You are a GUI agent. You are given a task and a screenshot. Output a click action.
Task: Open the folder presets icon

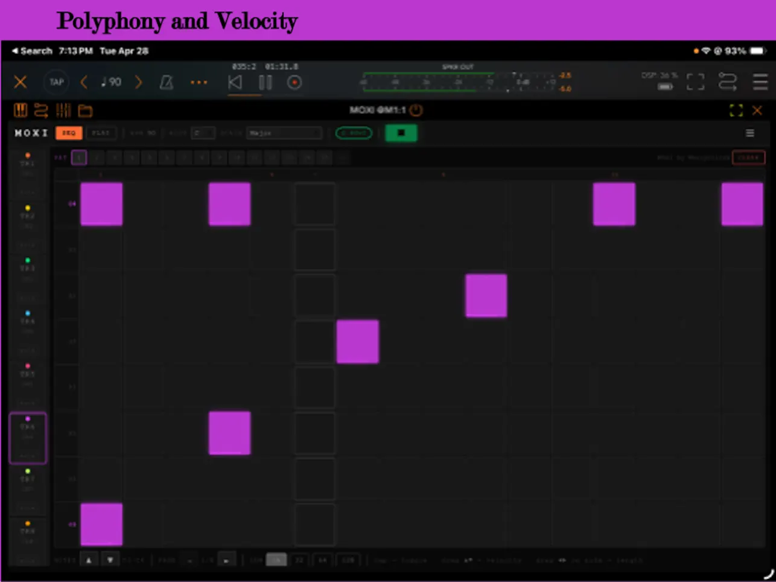tap(85, 110)
